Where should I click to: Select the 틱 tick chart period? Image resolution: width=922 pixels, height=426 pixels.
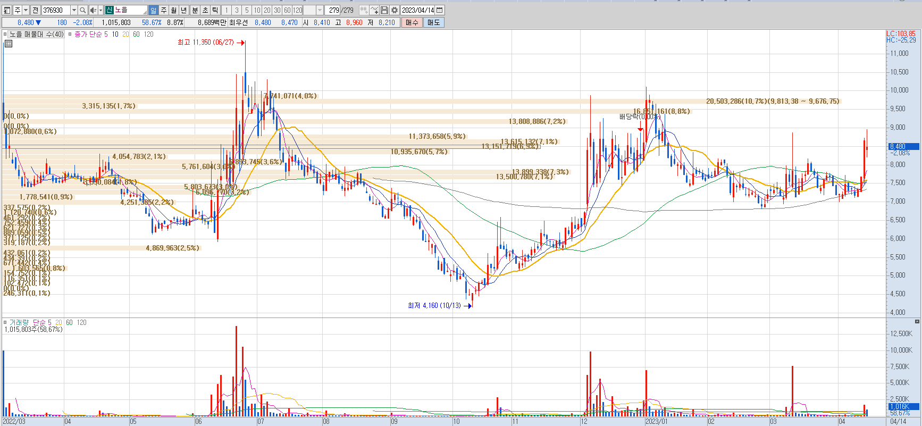(215, 10)
